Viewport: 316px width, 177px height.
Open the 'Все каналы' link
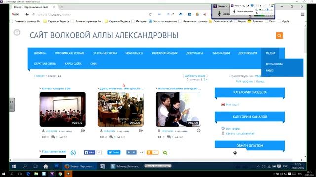point(233,129)
